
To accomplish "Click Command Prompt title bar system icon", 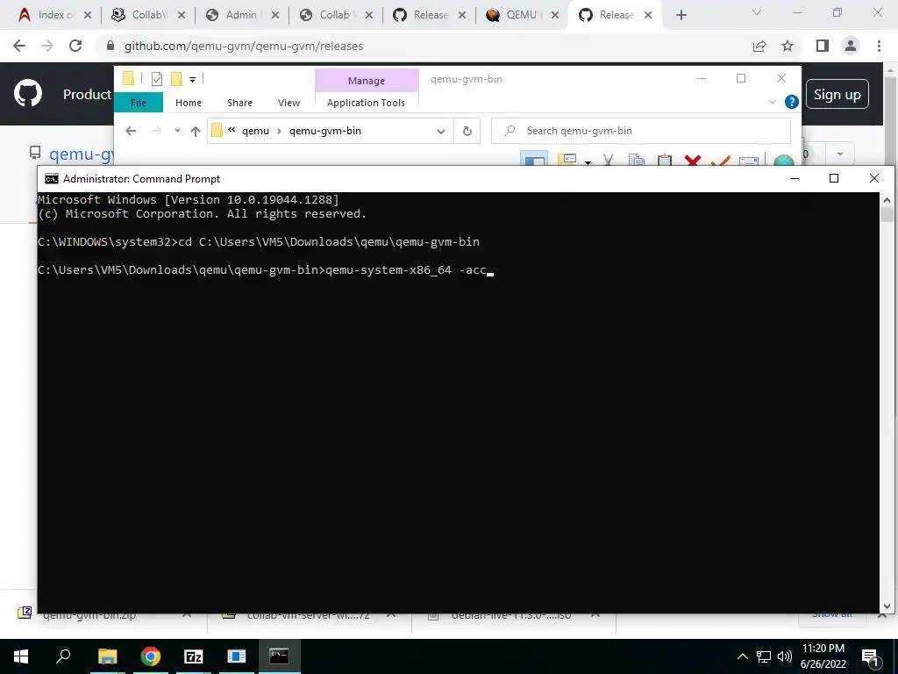I will [52, 179].
